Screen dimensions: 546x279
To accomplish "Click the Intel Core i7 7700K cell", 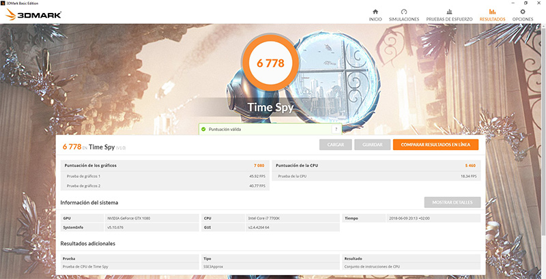I will [x=293, y=218].
